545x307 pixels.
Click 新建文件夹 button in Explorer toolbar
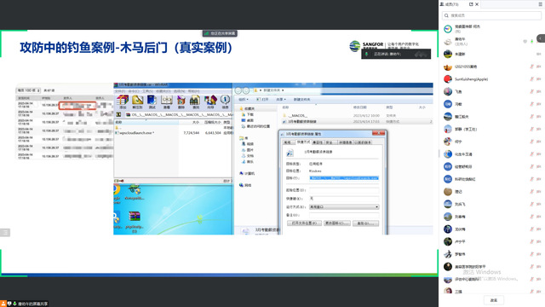[x=301, y=100]
